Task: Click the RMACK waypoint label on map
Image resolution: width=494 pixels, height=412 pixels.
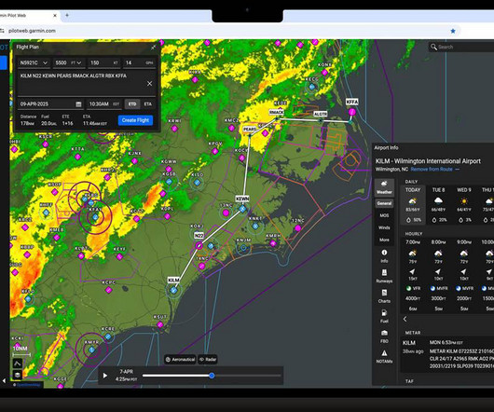Action: coord(276,112)
